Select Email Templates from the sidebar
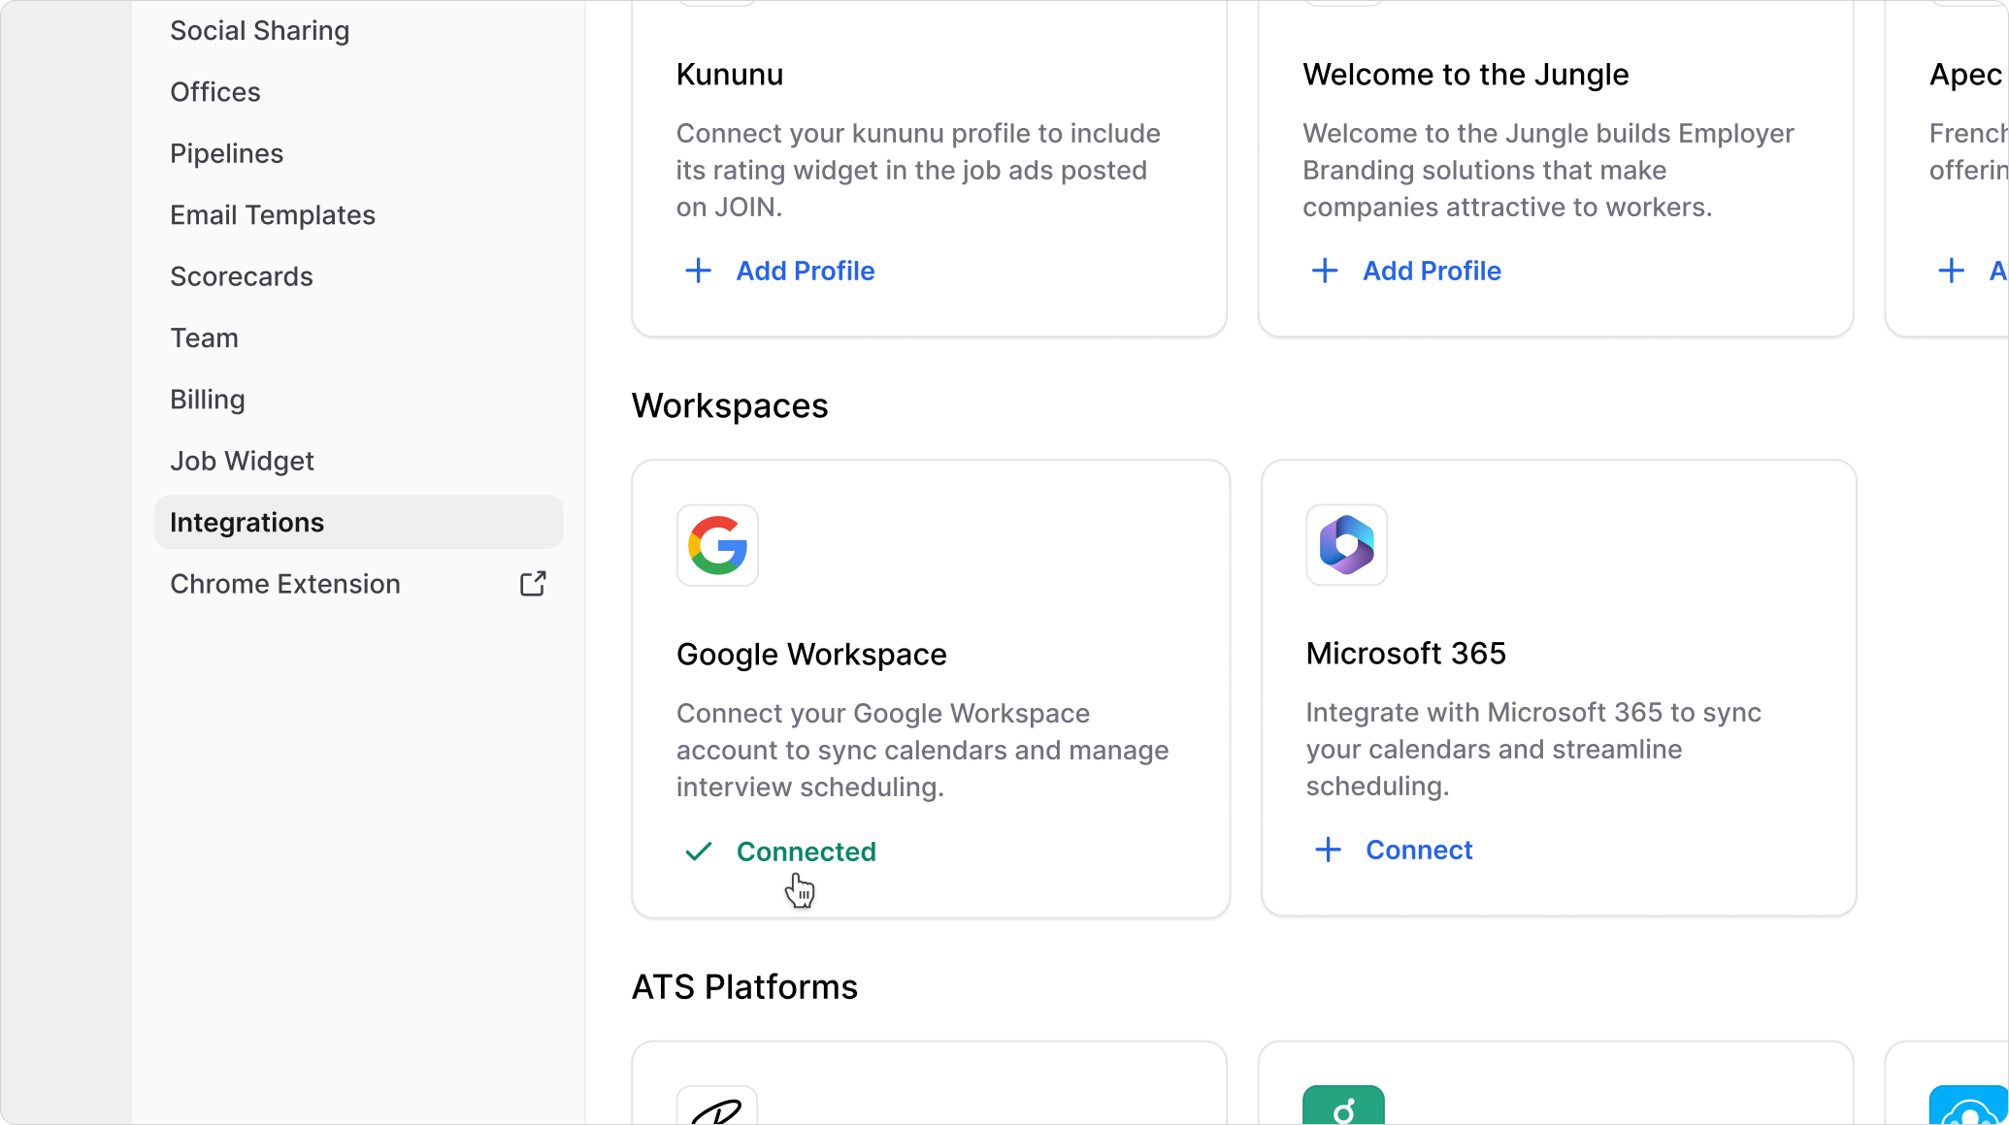The width and height of the screenshot is (2009, 1125). click(273, 215)
